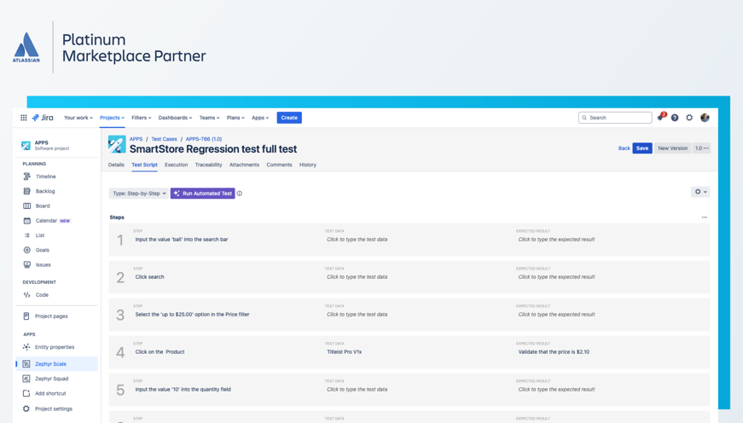Open the 1.0 version dropdown
The width and height of the screenshot is (743, 423).
(702, 148)
